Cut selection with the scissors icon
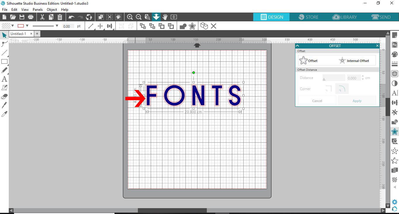399x214 pixels. (x=42, y=17)
